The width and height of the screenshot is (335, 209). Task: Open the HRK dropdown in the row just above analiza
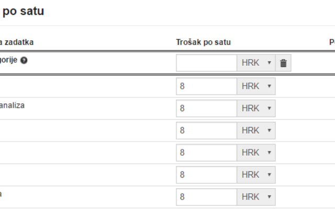tap(256, 86)
